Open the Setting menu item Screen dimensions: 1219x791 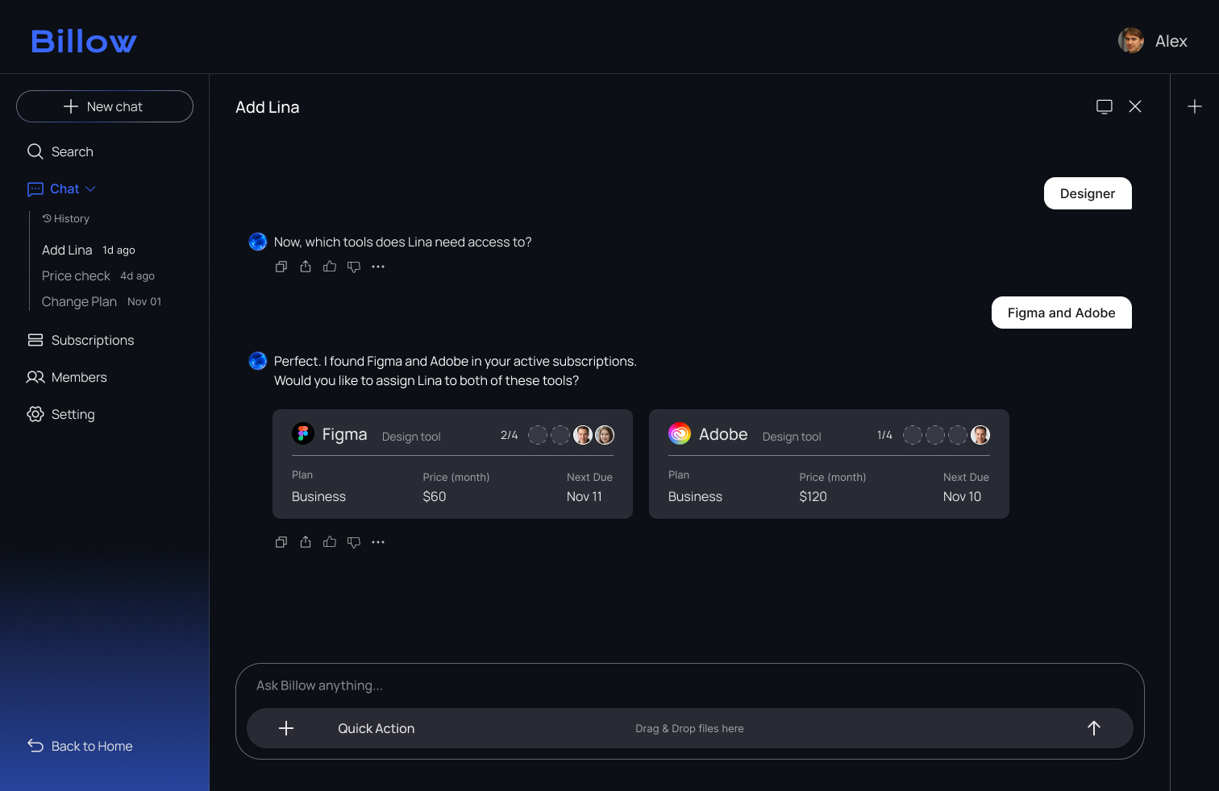tap(61, 414)
